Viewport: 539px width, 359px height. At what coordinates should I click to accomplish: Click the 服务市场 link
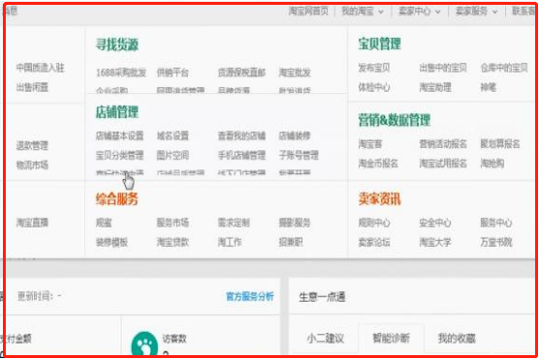(x=173, y=223)
